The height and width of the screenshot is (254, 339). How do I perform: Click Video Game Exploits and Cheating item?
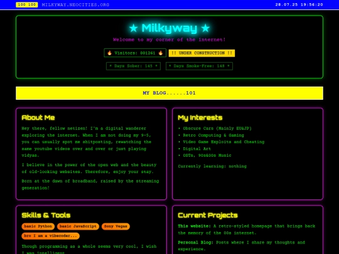(x=223, y=142)
